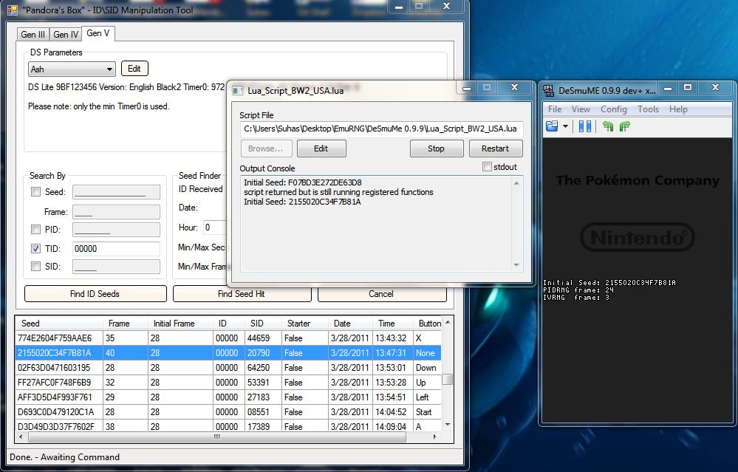Viewport: 738px width, 472px height.
Task: Uncheck the TID search checkbox
Action: [35, 248]
